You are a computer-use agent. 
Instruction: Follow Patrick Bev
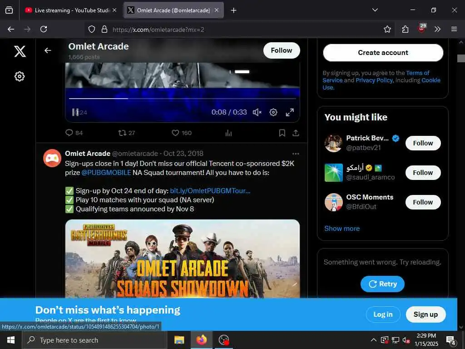coord(423,143)
